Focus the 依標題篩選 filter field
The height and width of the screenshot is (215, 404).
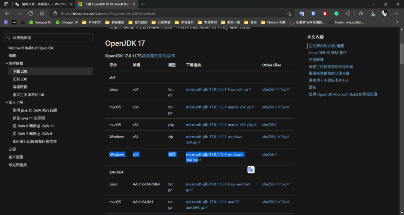pyautogui.click(x=48, y=38)
